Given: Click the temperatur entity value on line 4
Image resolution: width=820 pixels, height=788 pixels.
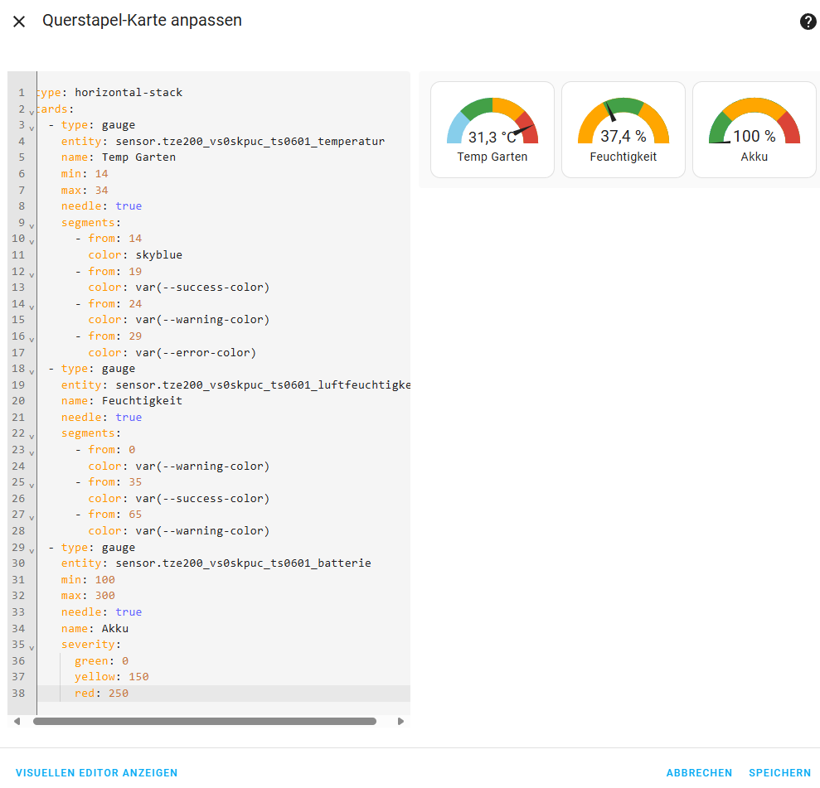Looking at the screenshot, I should click(250, 141).
